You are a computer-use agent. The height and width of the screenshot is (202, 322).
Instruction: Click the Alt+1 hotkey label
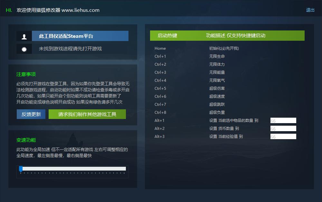click(160, 121)
